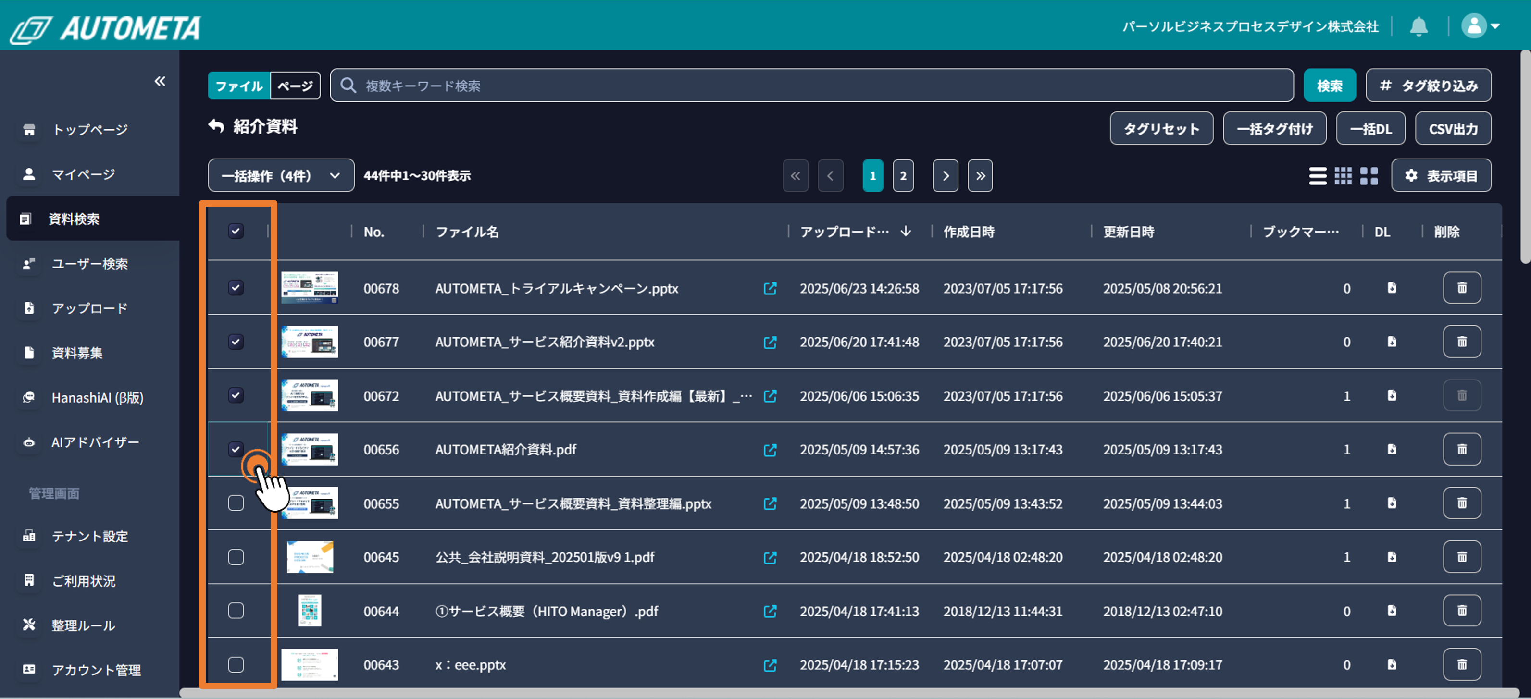Open トップページ in sidebar
The image size is (1531, 699).
pyautogui.click(x=90, y=129)
